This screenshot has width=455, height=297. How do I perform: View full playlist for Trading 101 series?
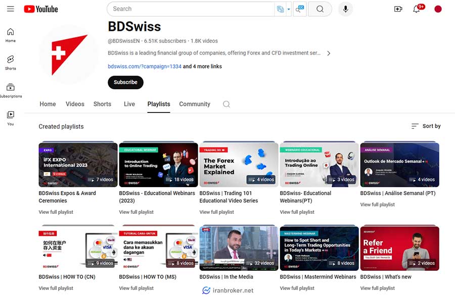216,212
